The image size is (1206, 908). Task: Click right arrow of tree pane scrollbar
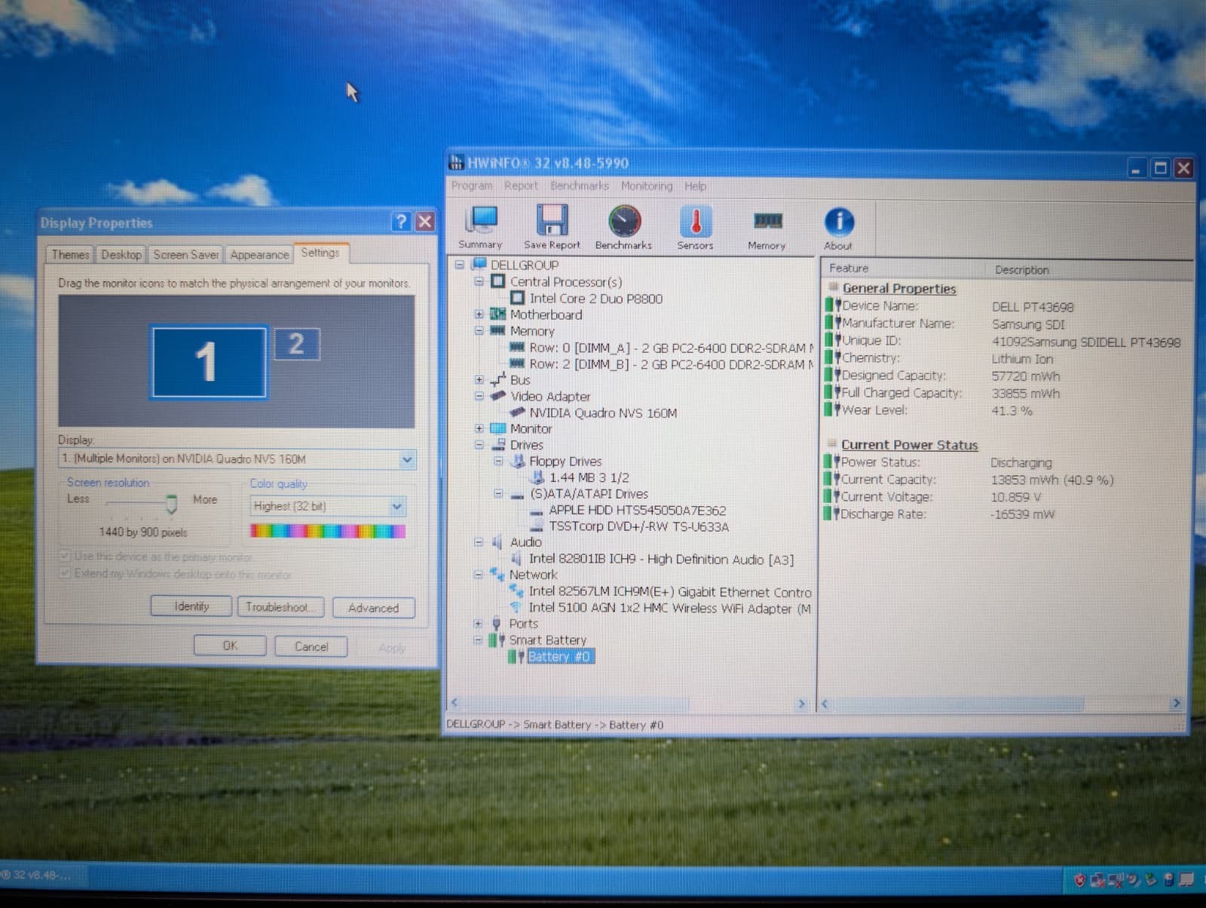tap(802, 704)
